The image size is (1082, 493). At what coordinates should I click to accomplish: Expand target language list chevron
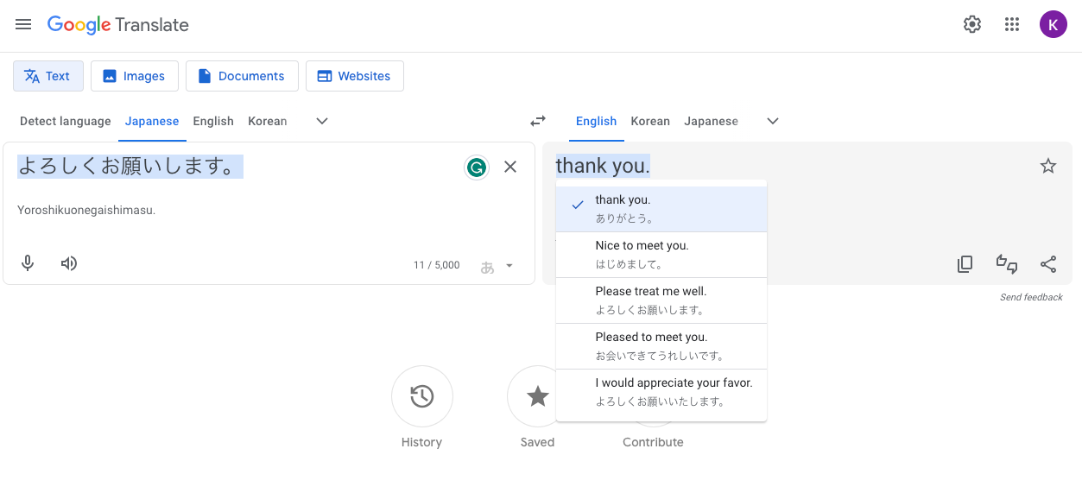click(x=773, y=121)
